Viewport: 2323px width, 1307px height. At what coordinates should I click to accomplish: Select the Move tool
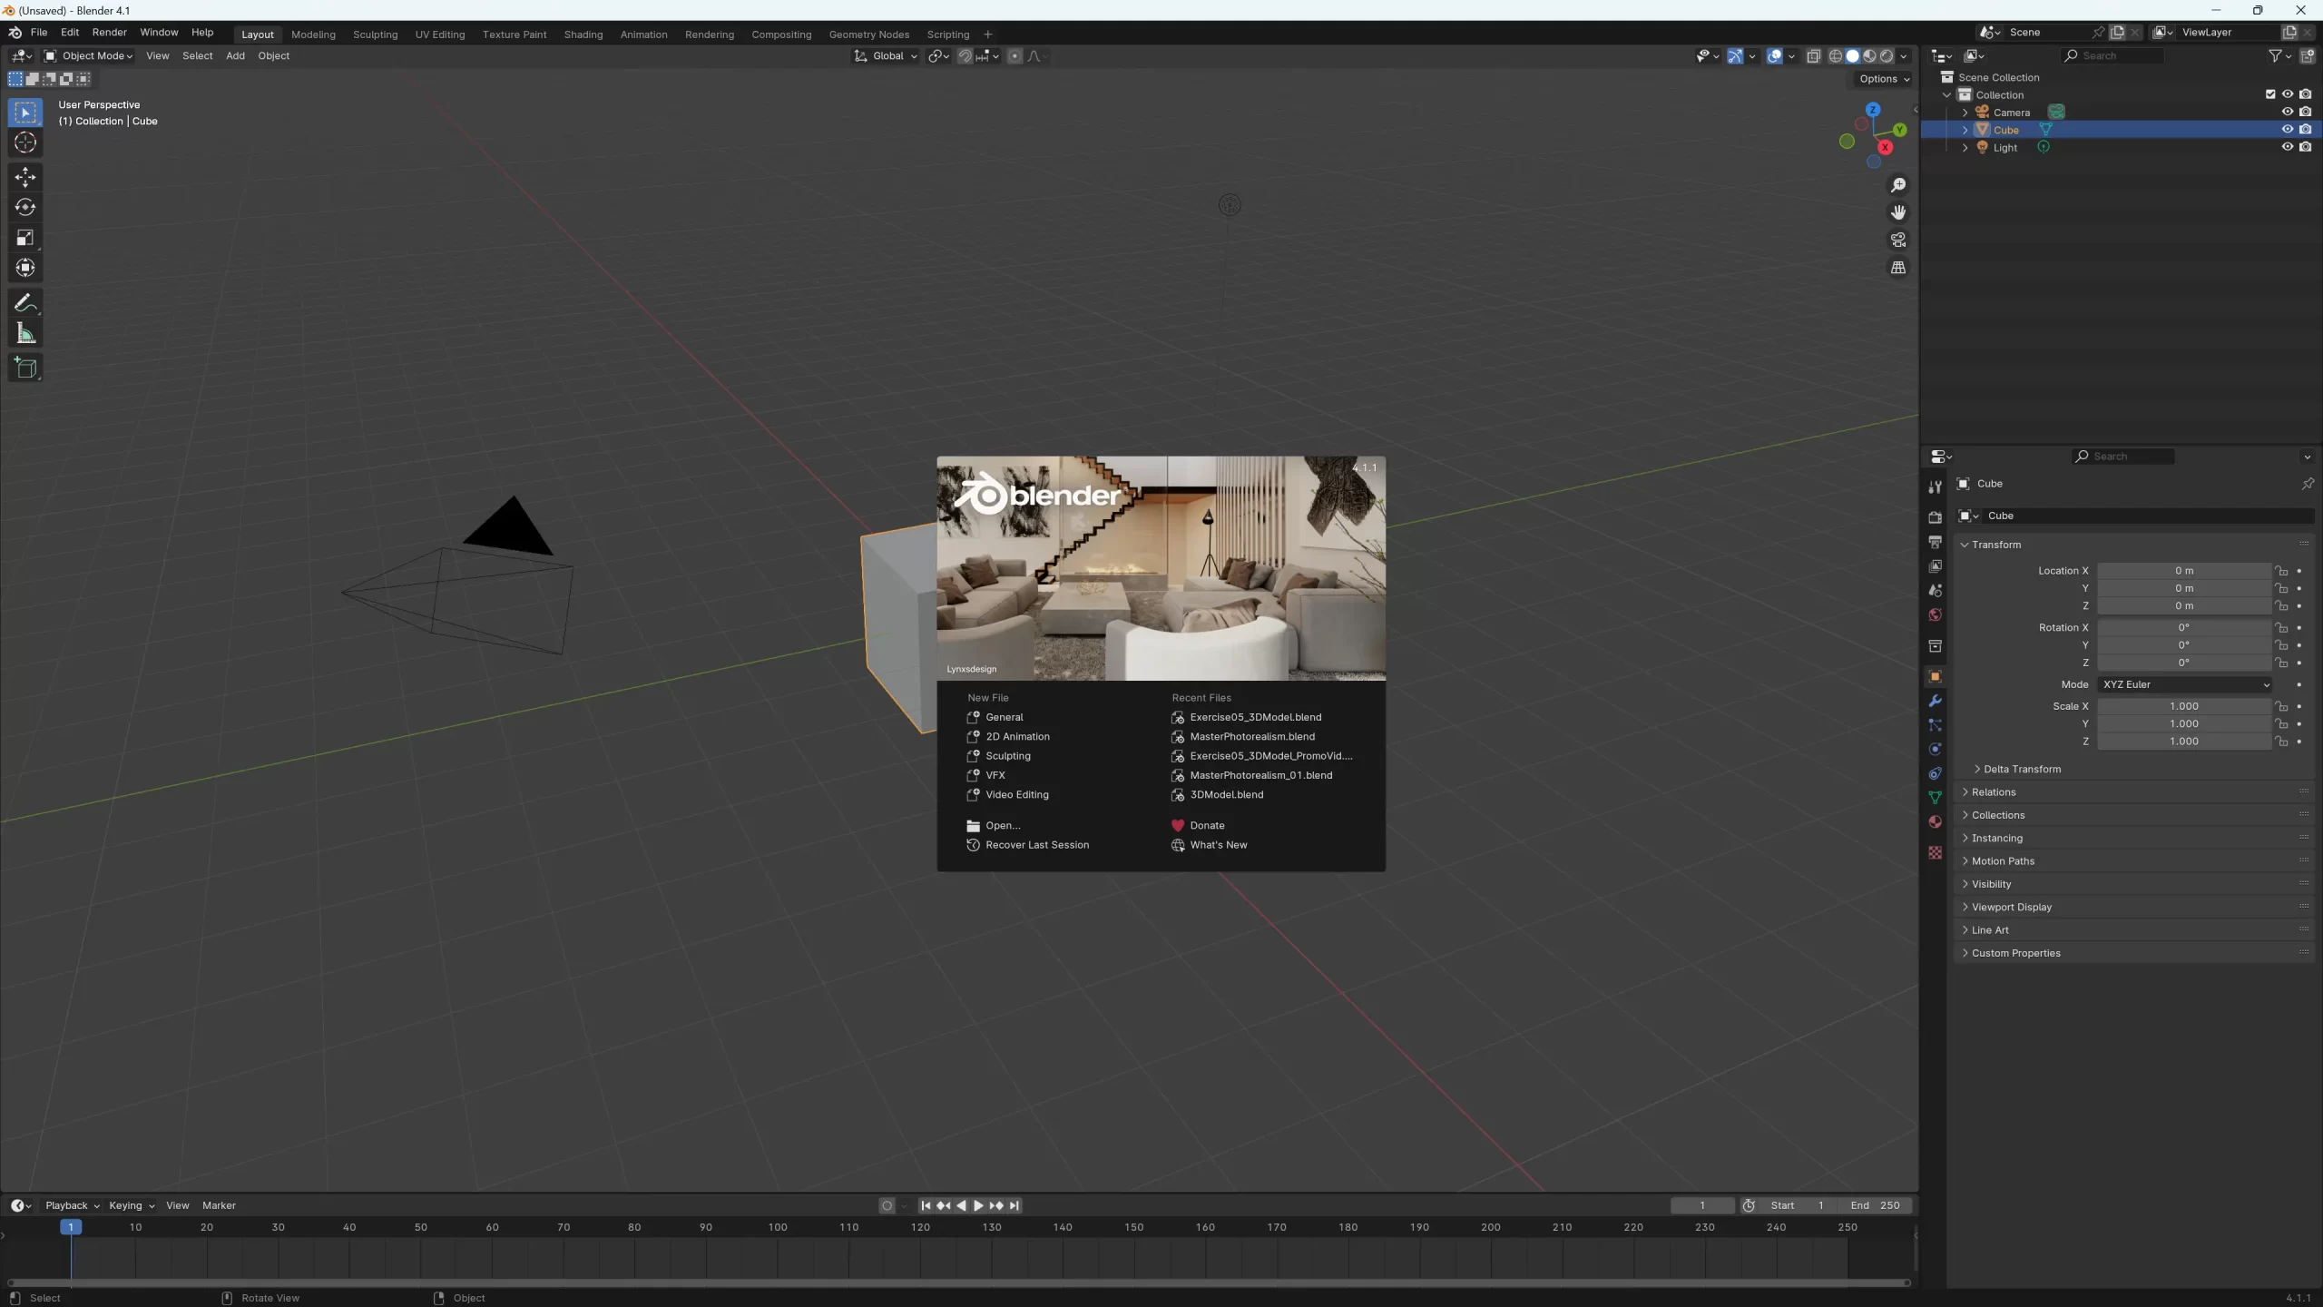[x=25, y=177]
